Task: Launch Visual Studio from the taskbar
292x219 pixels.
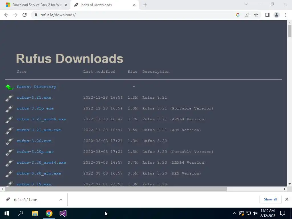Action: coord(63,213)
